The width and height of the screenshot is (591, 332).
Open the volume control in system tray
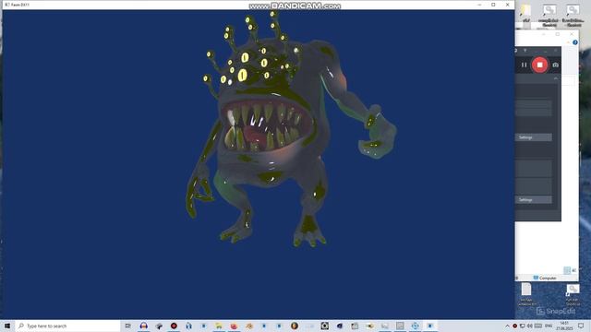click(x=529, y=326)
